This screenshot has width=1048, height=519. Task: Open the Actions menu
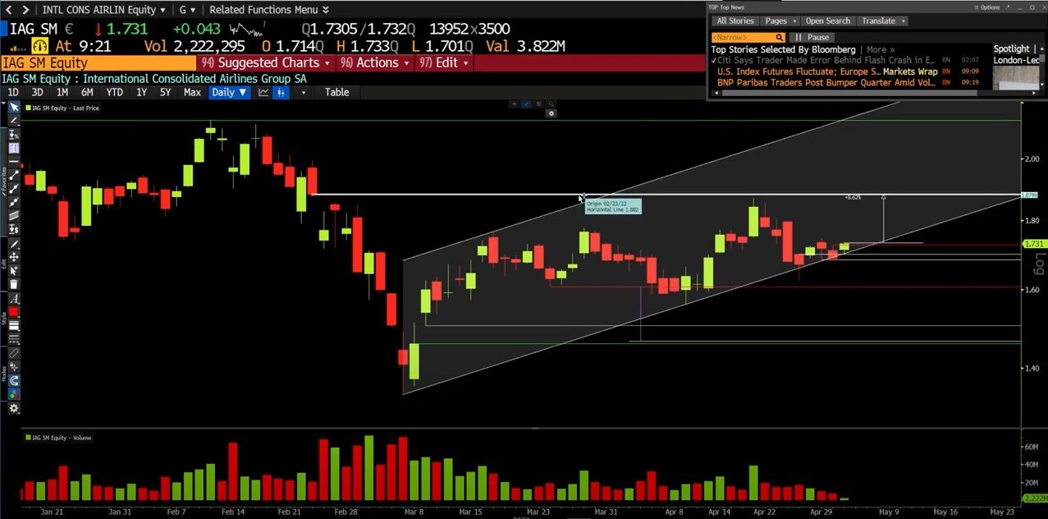[x=374, y=62]
